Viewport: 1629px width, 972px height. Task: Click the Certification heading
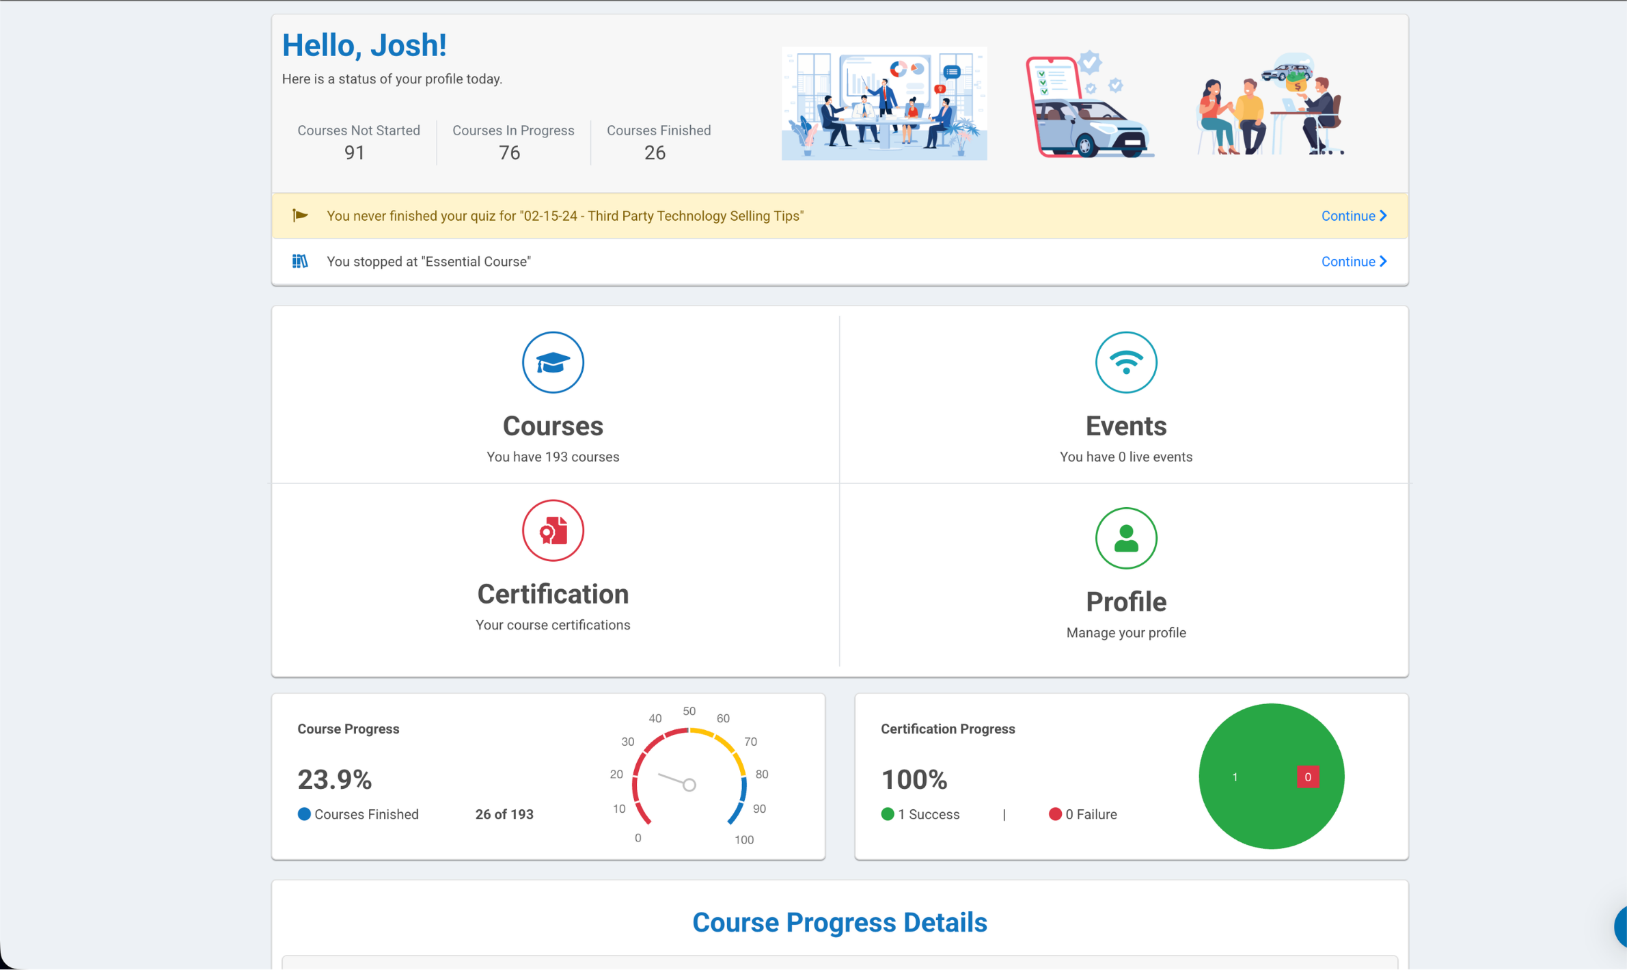coord(553,595)
